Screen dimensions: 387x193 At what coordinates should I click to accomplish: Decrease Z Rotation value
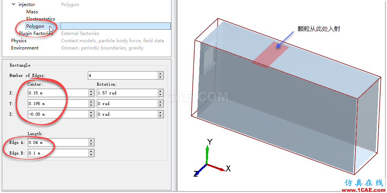pos(161,116)
